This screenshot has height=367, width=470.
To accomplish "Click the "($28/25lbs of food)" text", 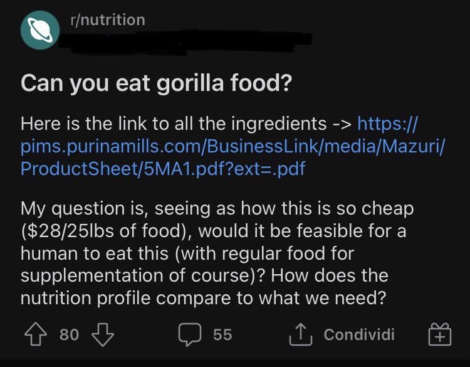I will tap(107, 231).
